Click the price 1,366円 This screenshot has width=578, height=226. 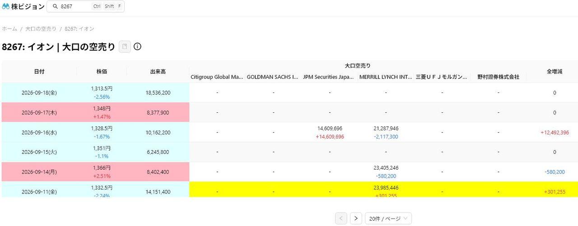tap(102, 168)
